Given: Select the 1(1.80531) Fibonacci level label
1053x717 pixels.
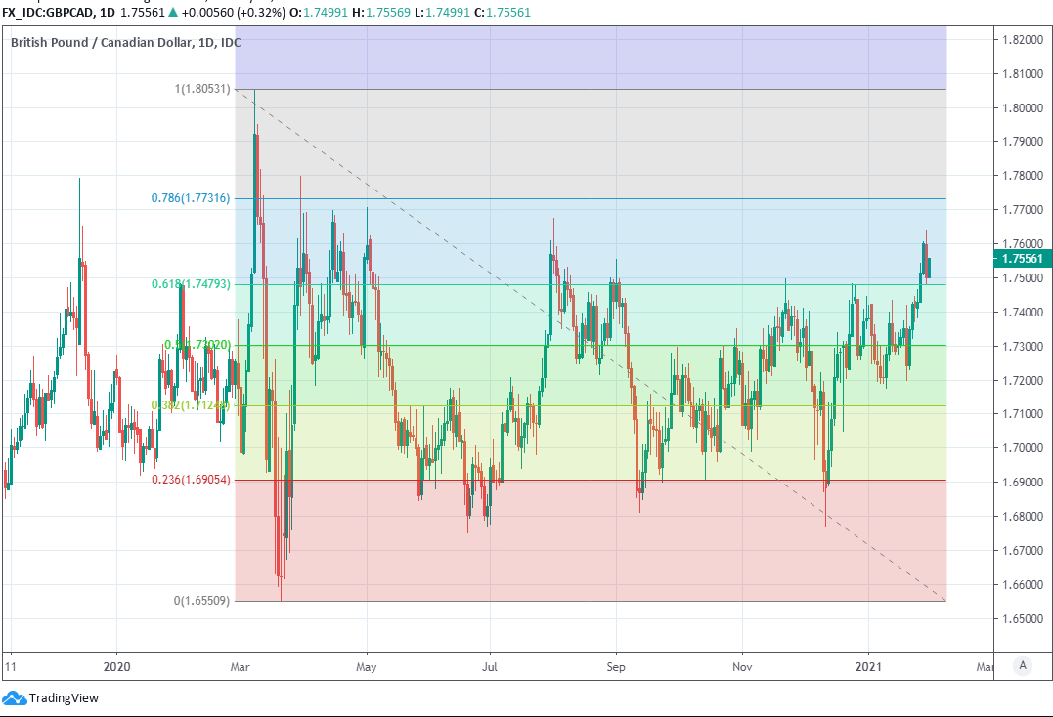Looking at the screenshot, I should pyautogui.click(x=202, y=90).
